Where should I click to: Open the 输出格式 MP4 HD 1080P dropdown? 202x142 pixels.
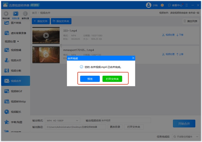tap(62, 121)
